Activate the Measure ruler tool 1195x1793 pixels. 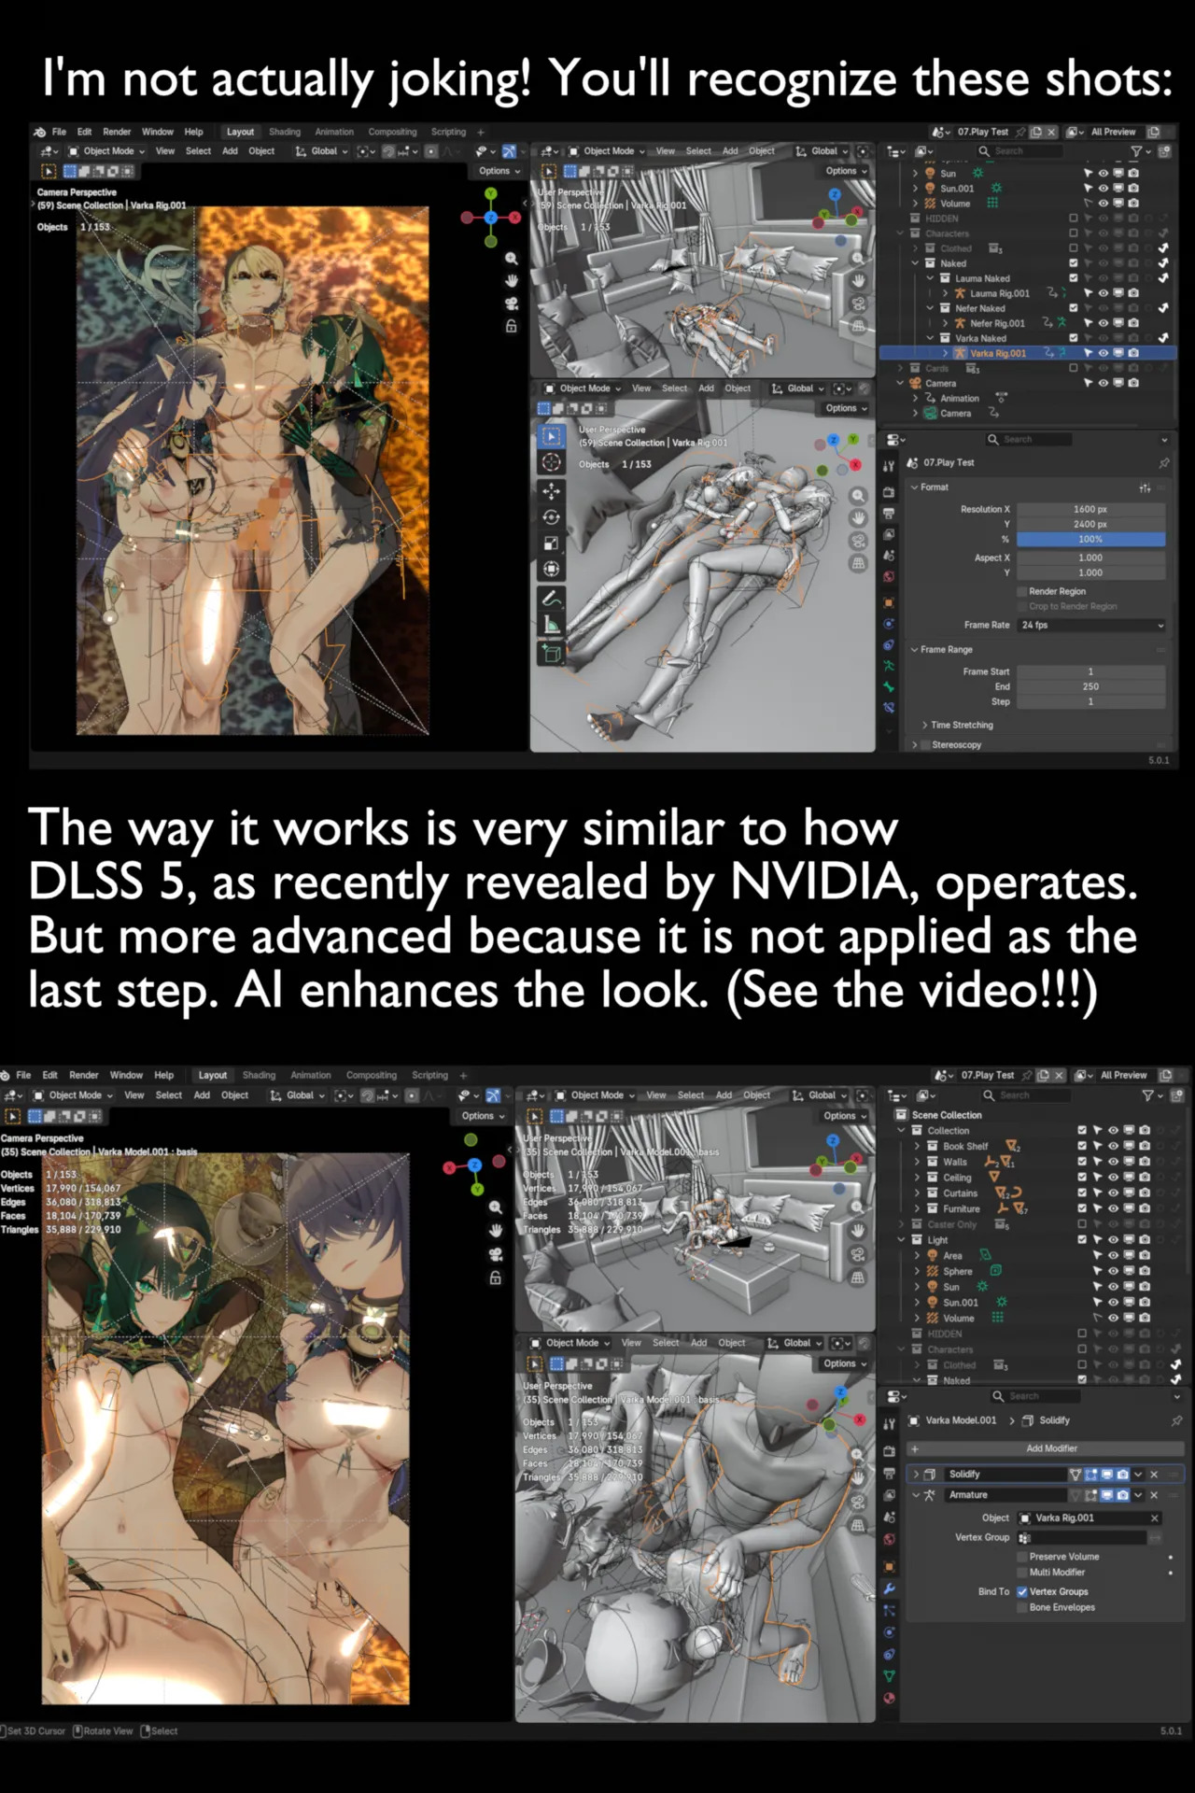point(552,625)
